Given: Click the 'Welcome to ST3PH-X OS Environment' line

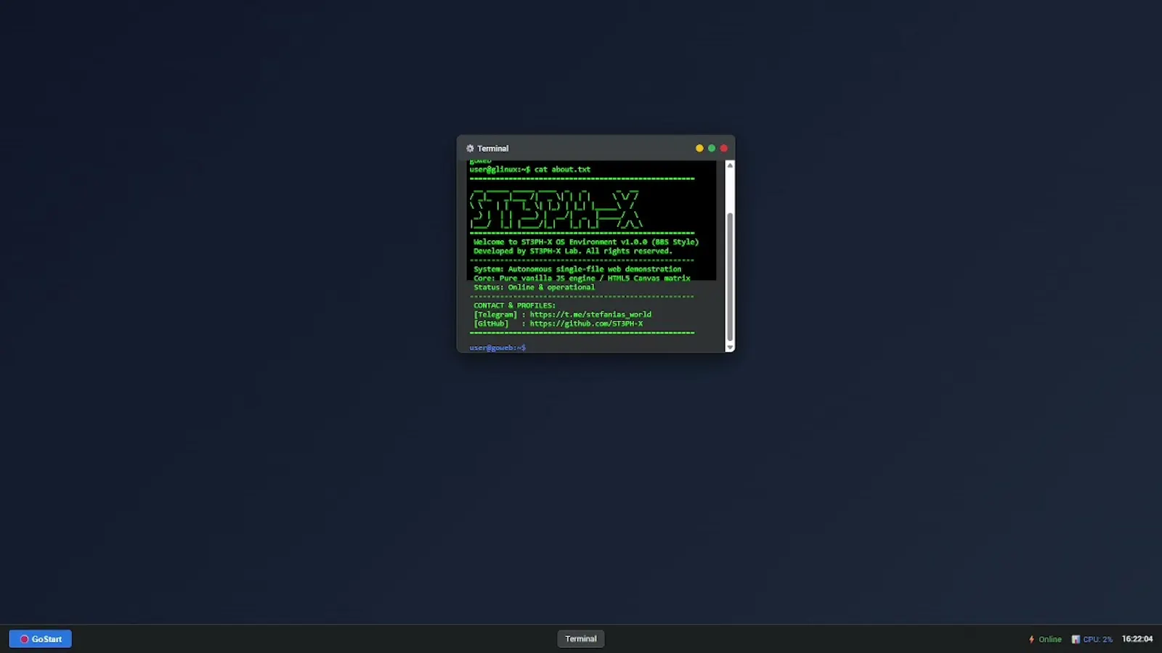Looking at the screenshot, I should [x=586, y=242].
